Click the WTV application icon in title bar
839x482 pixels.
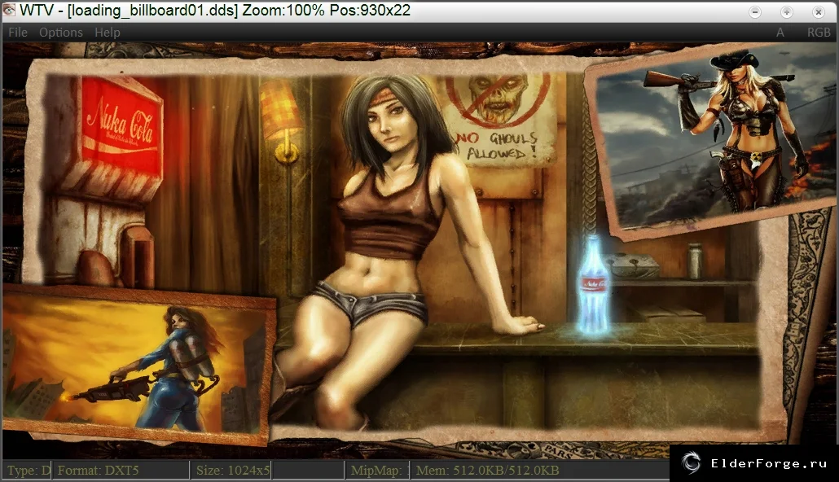(x=9, y=10)
